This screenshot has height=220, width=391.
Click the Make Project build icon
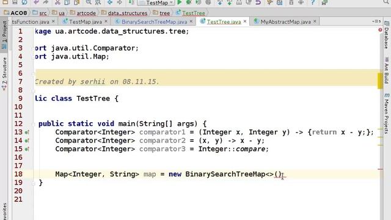[131, 2]
